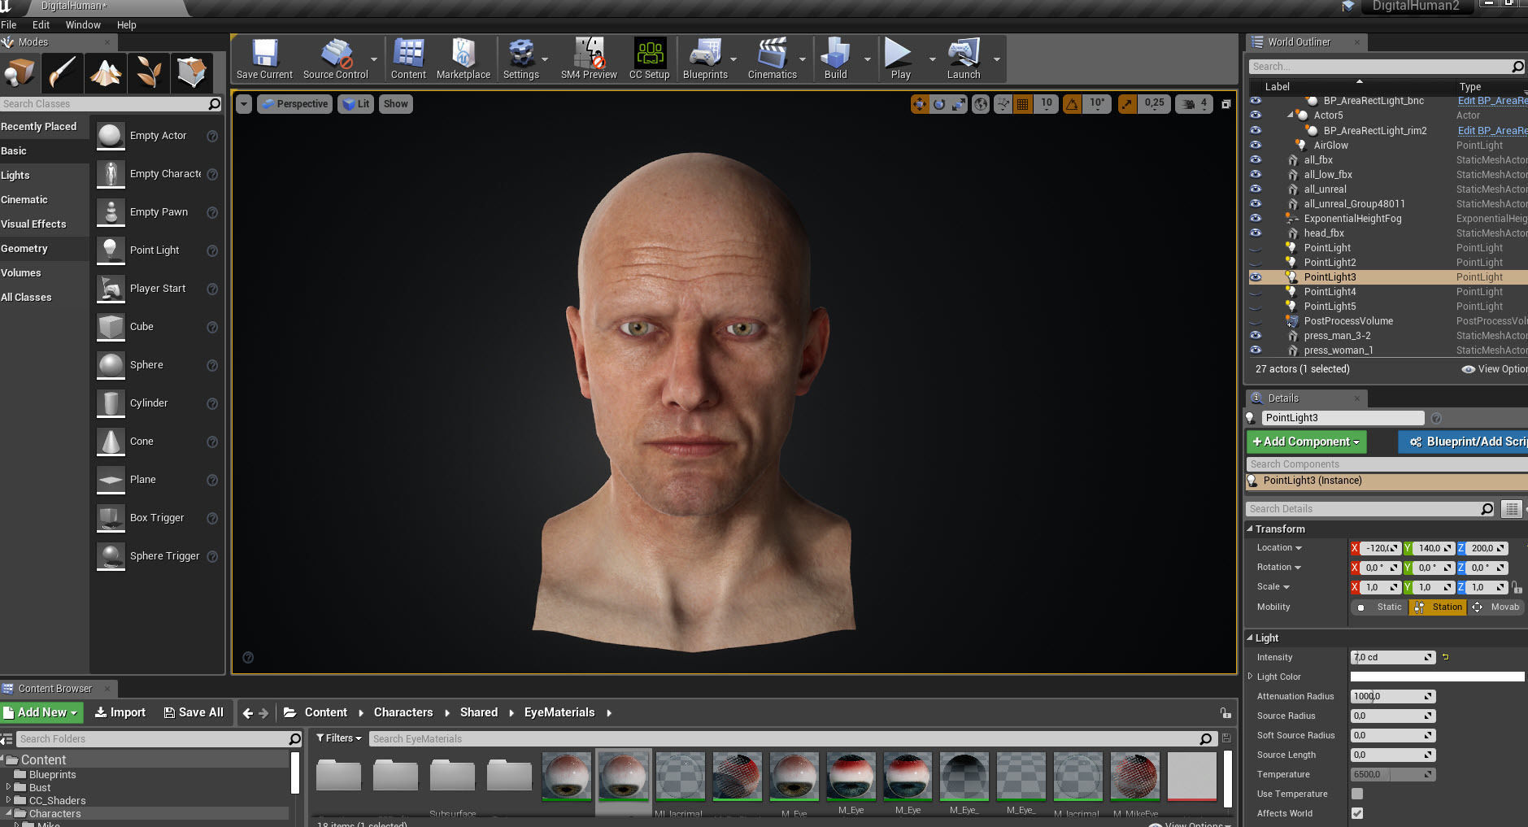Click the Add New button
The image size is (1528, 827).
(x=41, y=712)
